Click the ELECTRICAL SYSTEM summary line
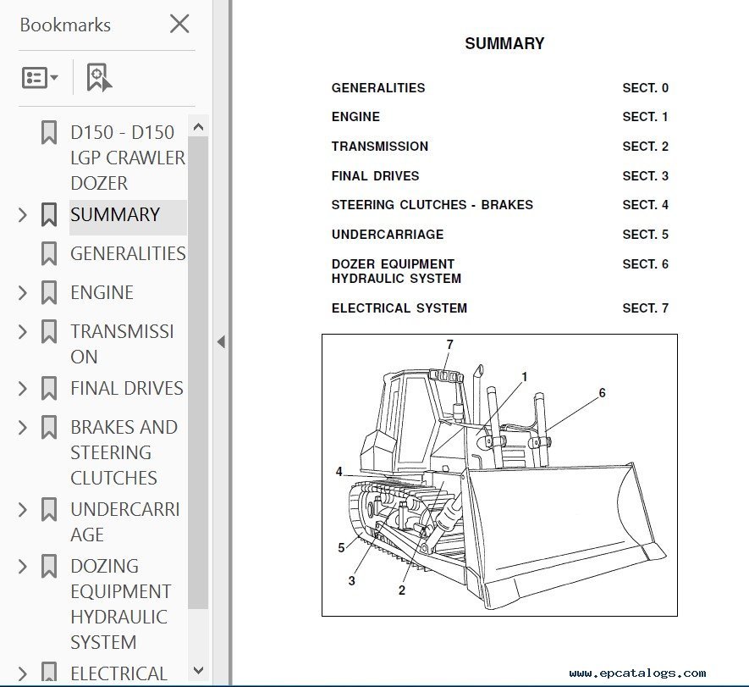Image resolution: width=749 pixels, height=687 pixels. (x=399, y=307)
